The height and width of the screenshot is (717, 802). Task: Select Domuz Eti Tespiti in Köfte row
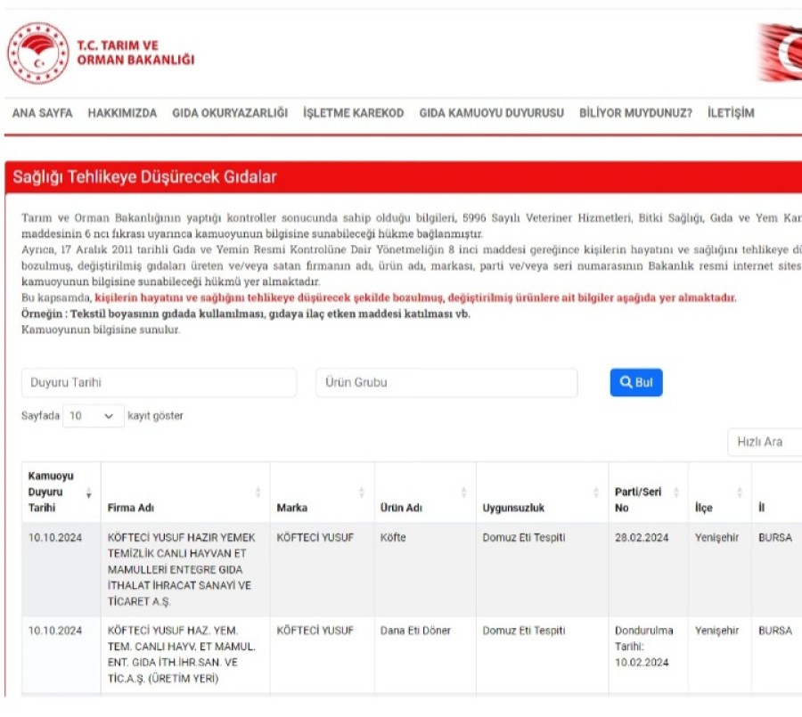pyautogui.click(x=524, y=537)
